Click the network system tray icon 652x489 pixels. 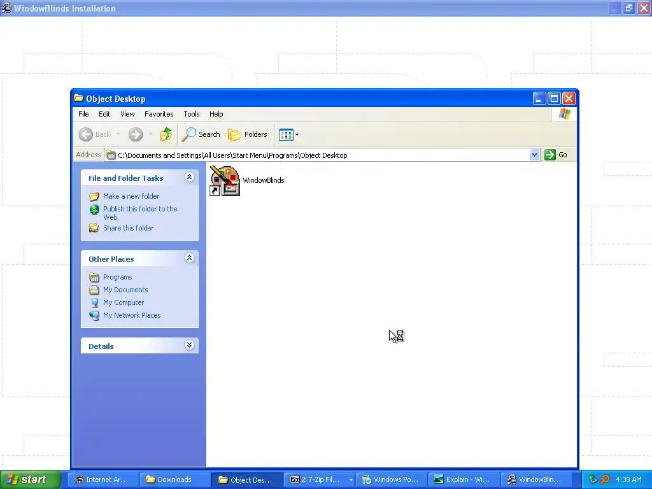coord(593,479)
